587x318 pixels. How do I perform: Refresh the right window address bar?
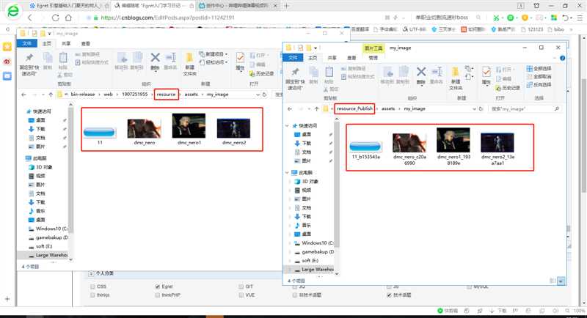[x=481, y=108]
